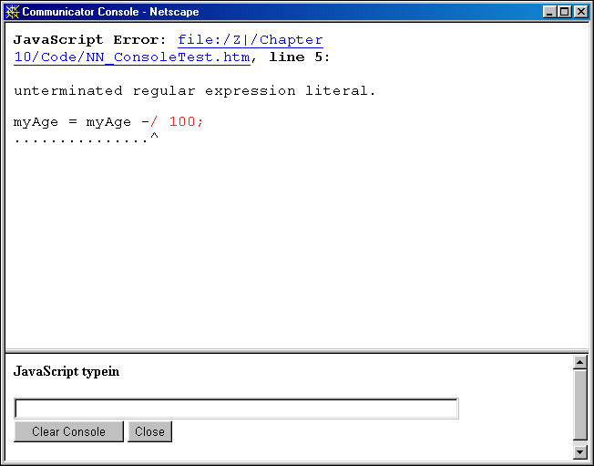Click the "JavaScript Error:" bold heading
Image resolution: width=594 pixels, height=466 pixels.
pyautogui.click(x=89, y=40)
